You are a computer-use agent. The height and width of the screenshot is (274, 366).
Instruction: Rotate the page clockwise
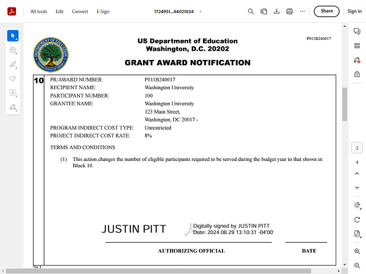pyautogui.click(x=357, y=219)
